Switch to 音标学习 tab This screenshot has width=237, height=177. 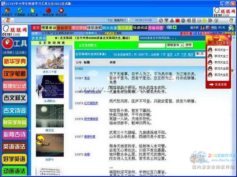click(64, 28)
